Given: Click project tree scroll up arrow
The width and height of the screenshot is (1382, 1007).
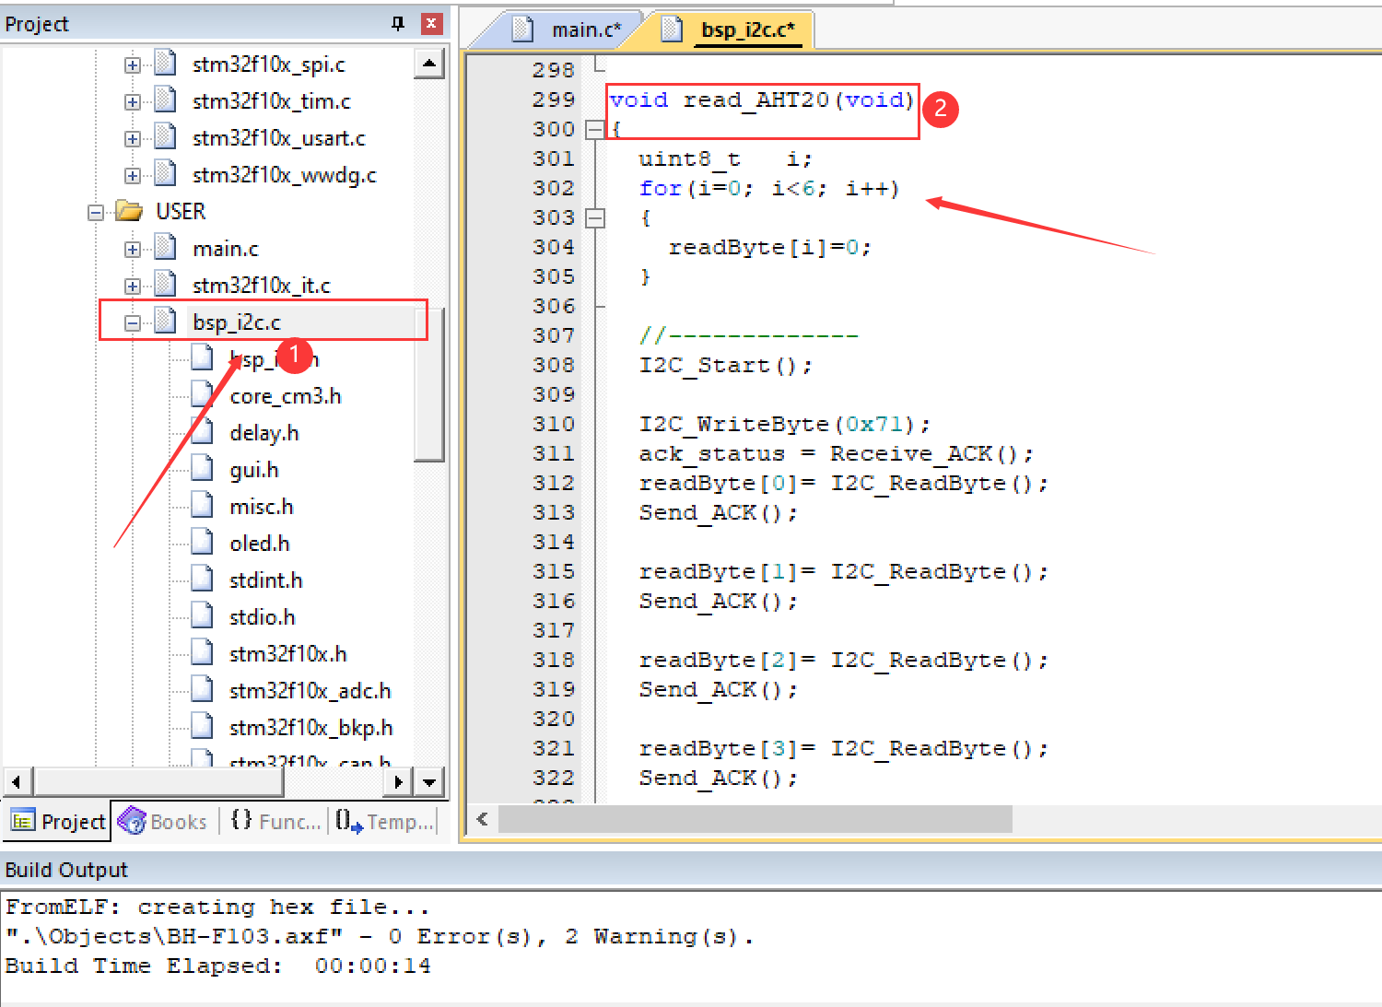Looking at the screenshot, I should coord(429,64).
